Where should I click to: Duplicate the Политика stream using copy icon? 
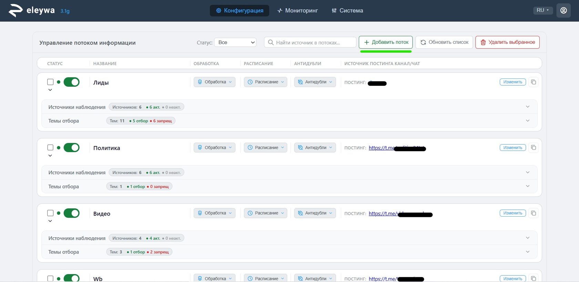(x=534, y=147)
